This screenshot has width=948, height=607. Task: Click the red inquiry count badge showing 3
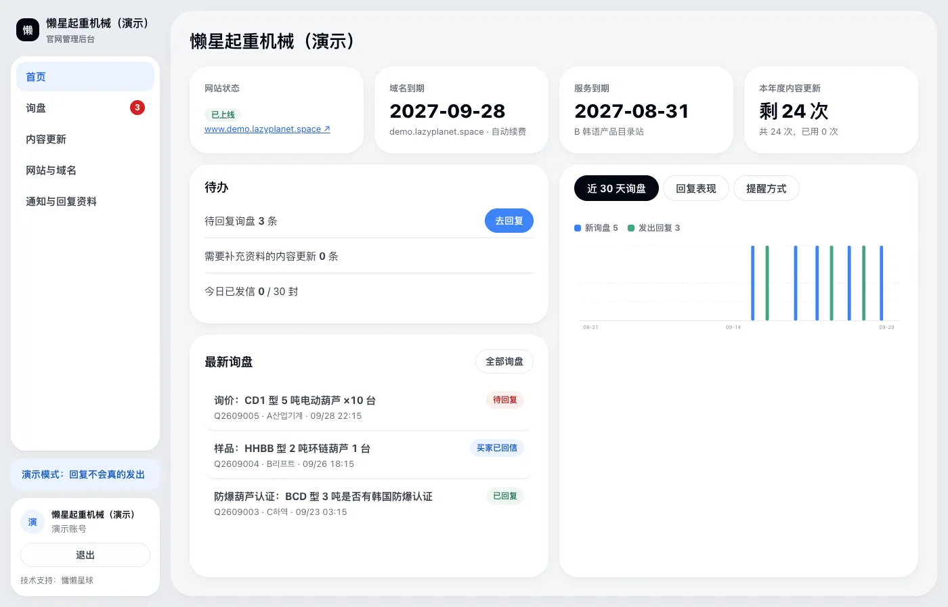[137, 108]
